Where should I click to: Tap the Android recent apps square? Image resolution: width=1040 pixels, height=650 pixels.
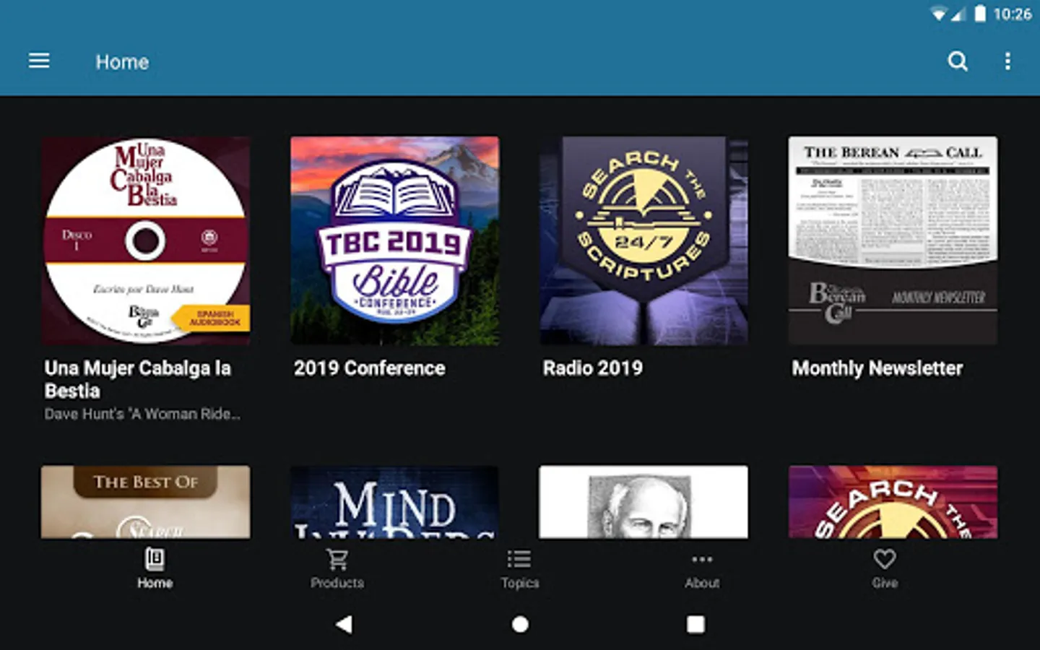pyautogui.click(x=695, y=624)
